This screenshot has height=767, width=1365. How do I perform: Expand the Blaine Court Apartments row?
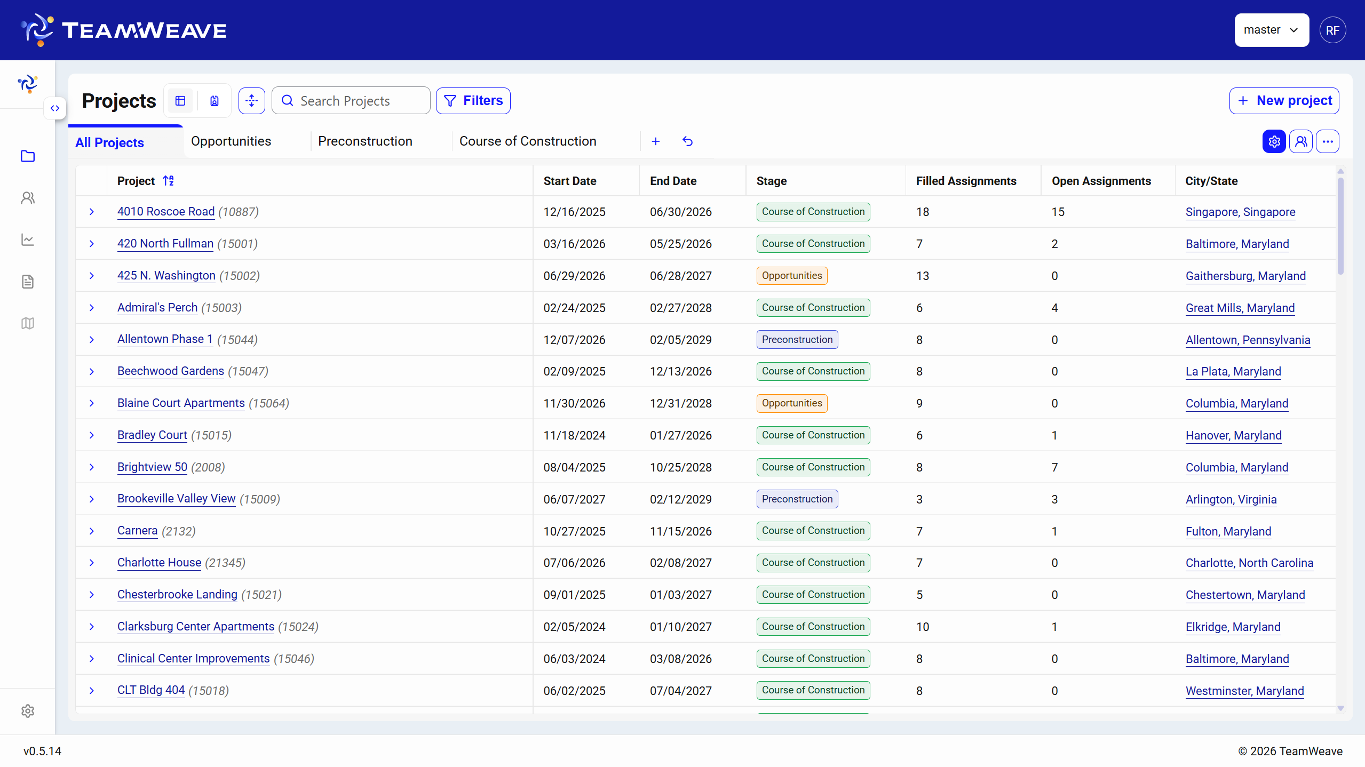(92, 403)
